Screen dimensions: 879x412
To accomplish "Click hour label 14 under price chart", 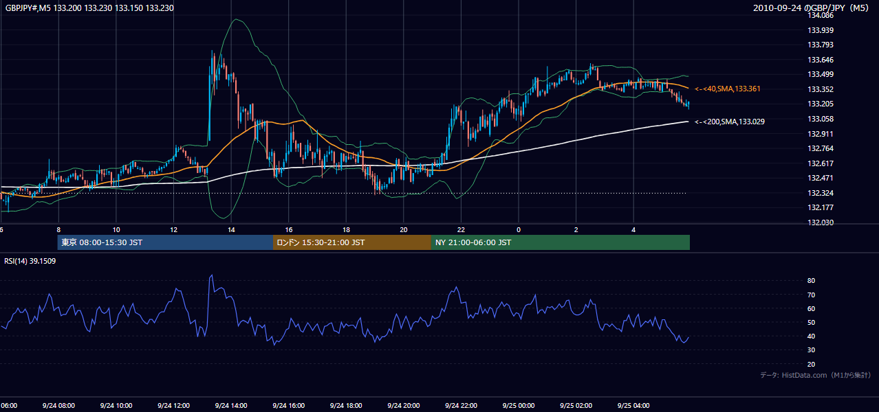I will [232, 229].
